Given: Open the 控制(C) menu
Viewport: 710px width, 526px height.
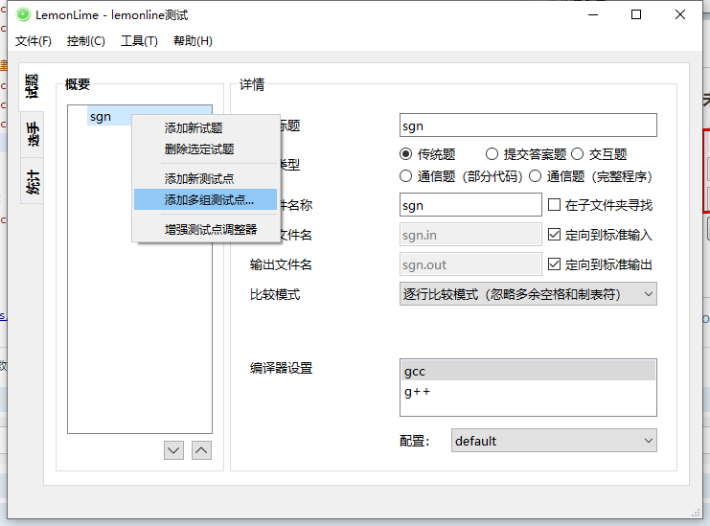Looking at the screenshot, I should coord(86,41).
